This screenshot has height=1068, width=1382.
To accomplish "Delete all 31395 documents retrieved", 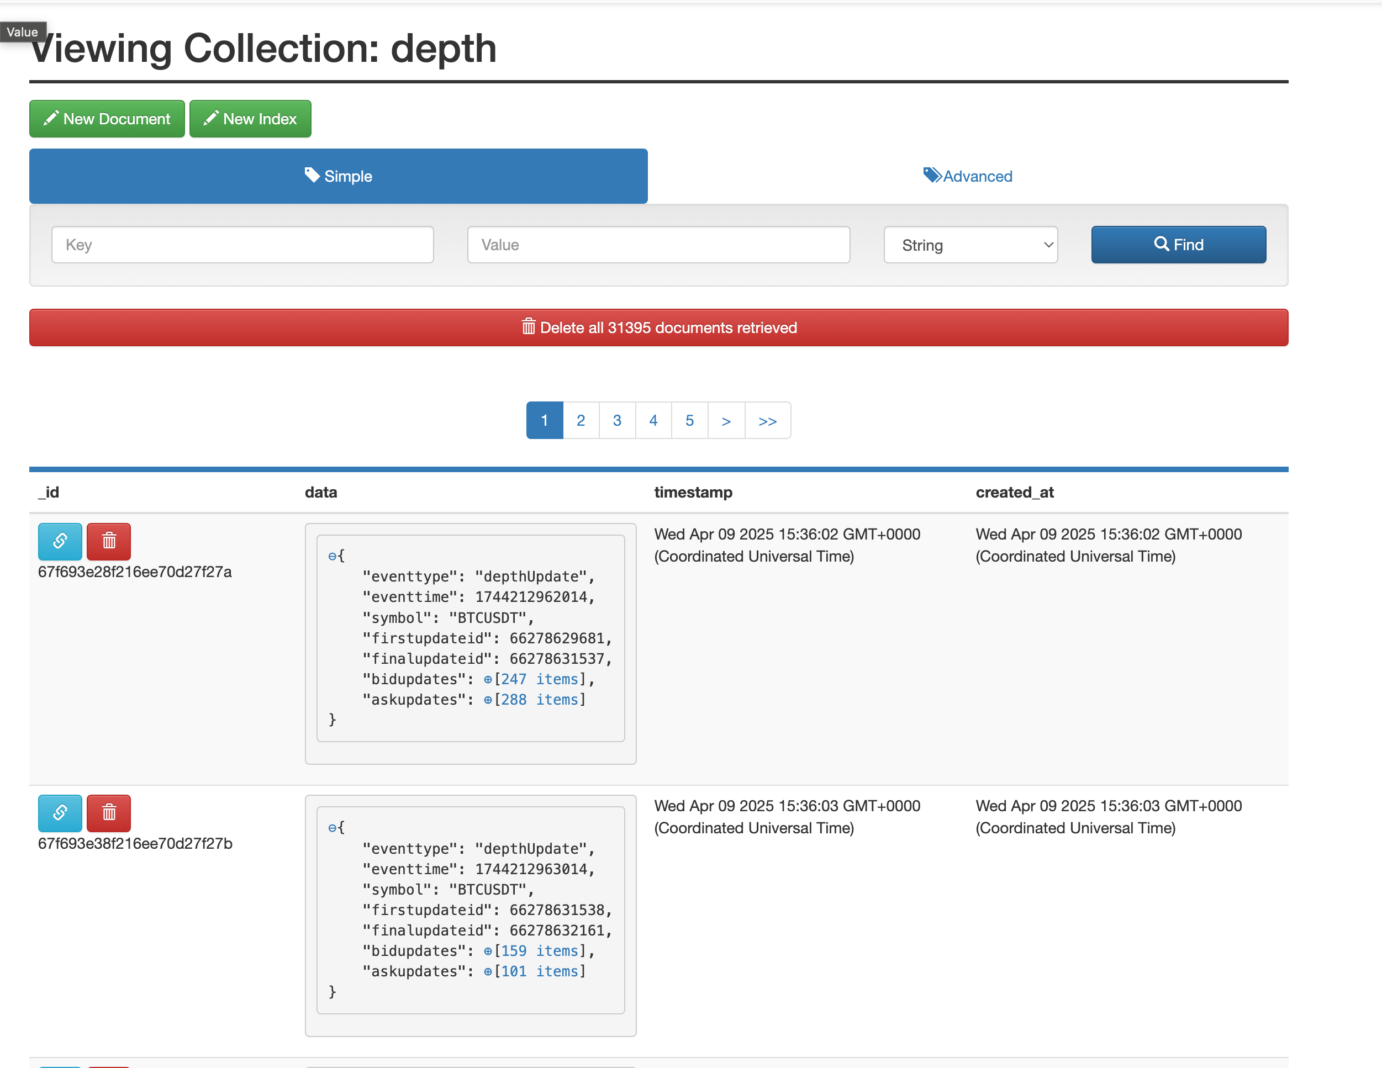I will [658, 327].
